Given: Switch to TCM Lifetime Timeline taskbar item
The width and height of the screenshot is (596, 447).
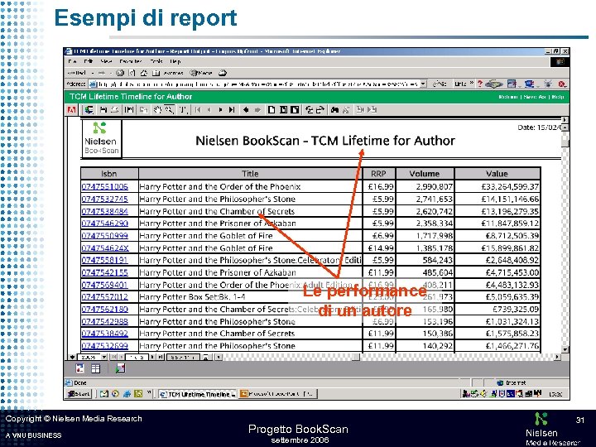Looking at the screenshot, I should [198, 394].
